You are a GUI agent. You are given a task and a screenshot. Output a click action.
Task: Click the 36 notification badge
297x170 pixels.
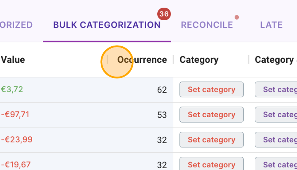tap(164, 14)
